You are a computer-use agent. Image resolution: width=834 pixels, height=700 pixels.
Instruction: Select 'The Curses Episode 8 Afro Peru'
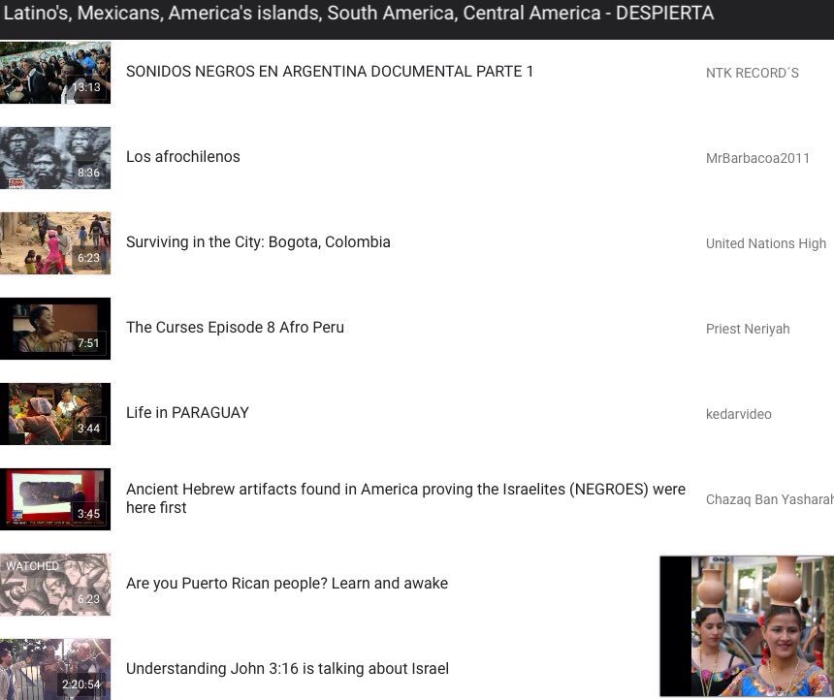coord(235,327)
